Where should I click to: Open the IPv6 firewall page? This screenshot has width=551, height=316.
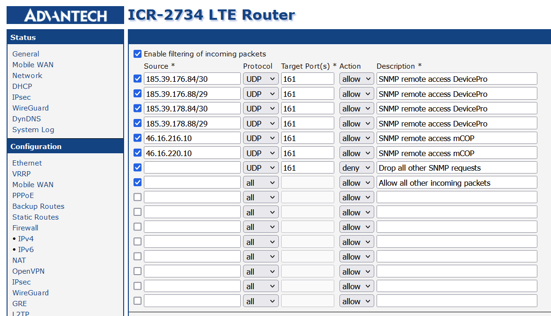(26, 250)
